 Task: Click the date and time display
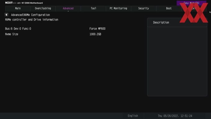point(175,116)
